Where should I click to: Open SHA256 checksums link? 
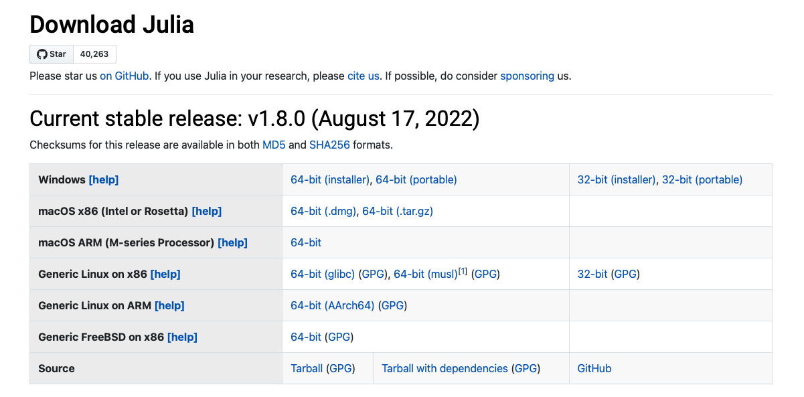329,145
